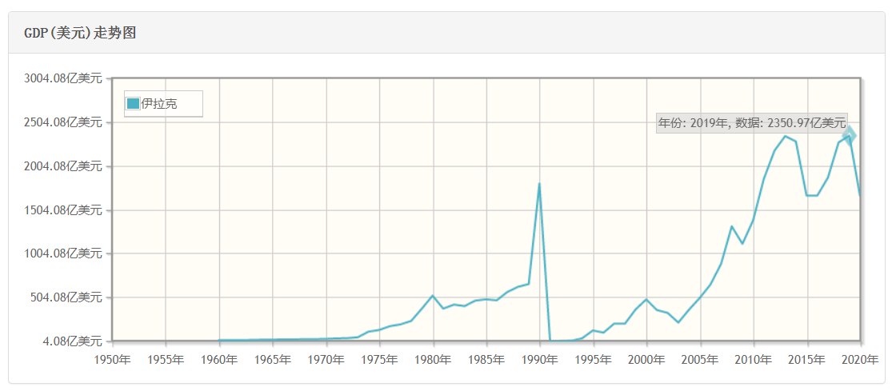Click the 3004.08亿美元 y-axis label
The width and height of the screenshot is (896, 391).
click(x=63, y=78)
